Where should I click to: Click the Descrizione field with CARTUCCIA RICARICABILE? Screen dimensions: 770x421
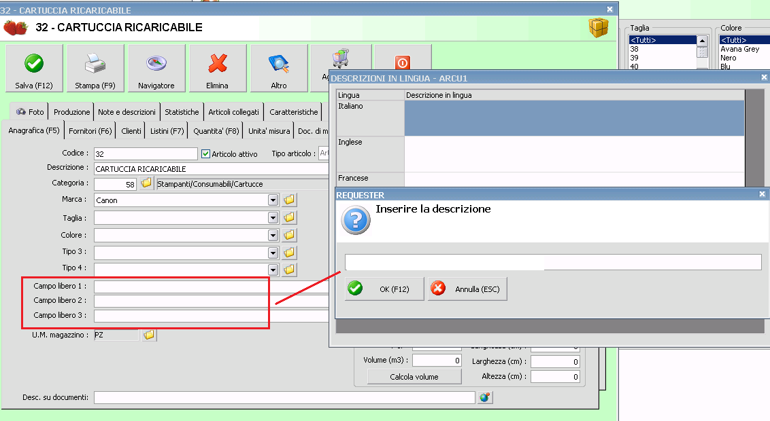click(x=211, y=169)
